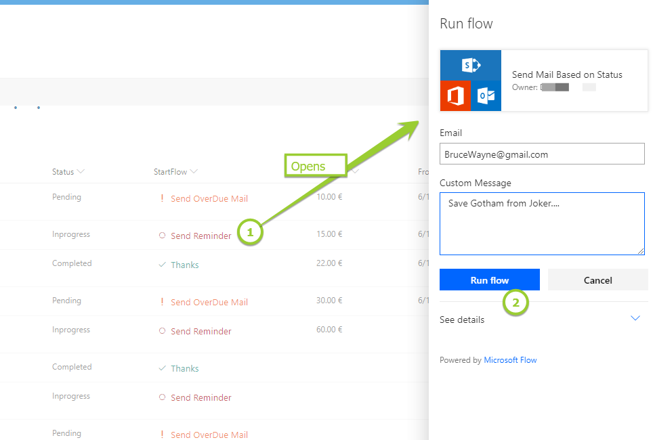Click circle icon in the 15.00 € row
The image size is (653, 440).
pos(162,236)
